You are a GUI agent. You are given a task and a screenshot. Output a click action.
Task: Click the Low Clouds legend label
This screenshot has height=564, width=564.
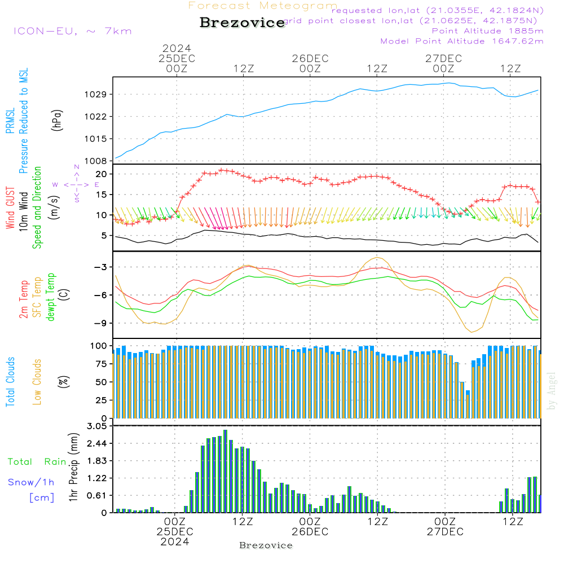click(37, 382)
